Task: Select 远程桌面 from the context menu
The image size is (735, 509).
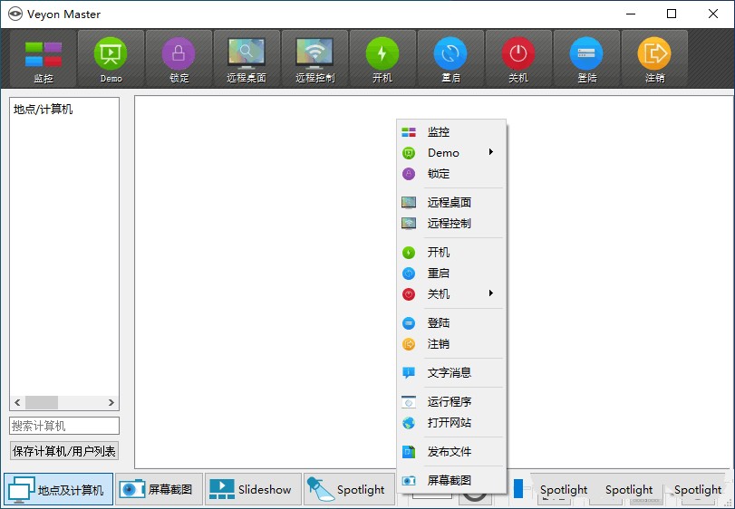Action: point(451,202)
